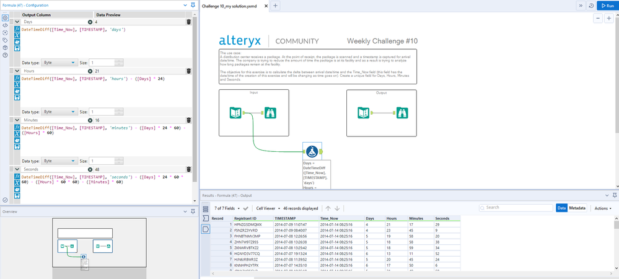Clear the Minutes output column name
The width and height of the screenshot is (619, 279).
point(90,120)
